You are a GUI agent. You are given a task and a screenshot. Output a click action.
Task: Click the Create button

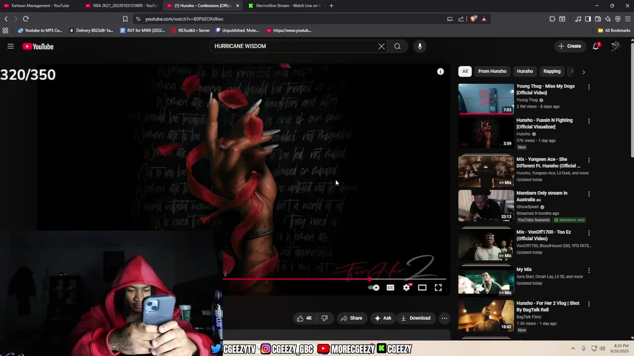pos(570,46)
